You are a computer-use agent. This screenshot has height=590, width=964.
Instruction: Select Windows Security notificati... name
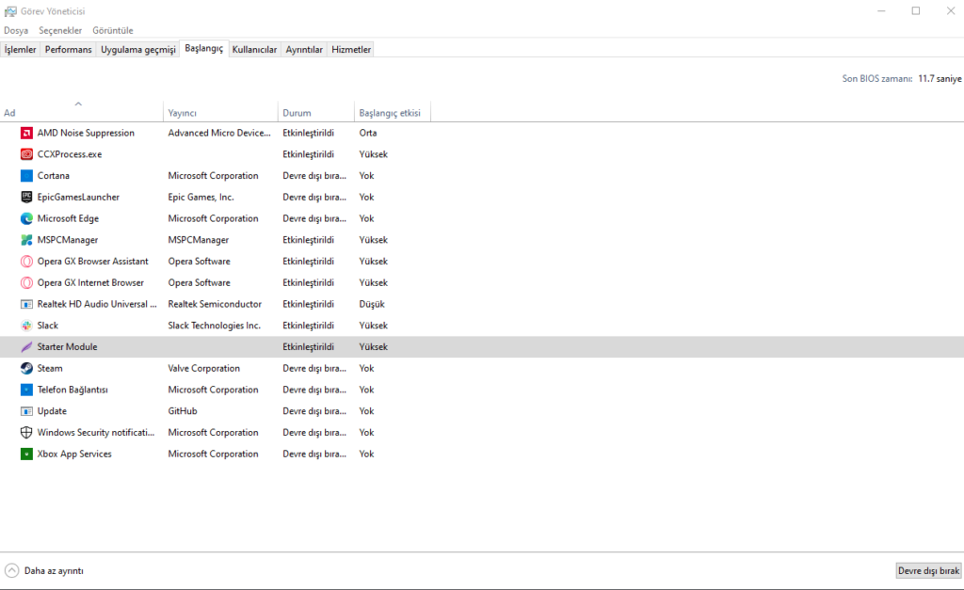click(x=96, y=433)
